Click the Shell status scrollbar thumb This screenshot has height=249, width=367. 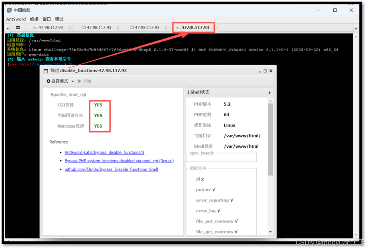270,139
